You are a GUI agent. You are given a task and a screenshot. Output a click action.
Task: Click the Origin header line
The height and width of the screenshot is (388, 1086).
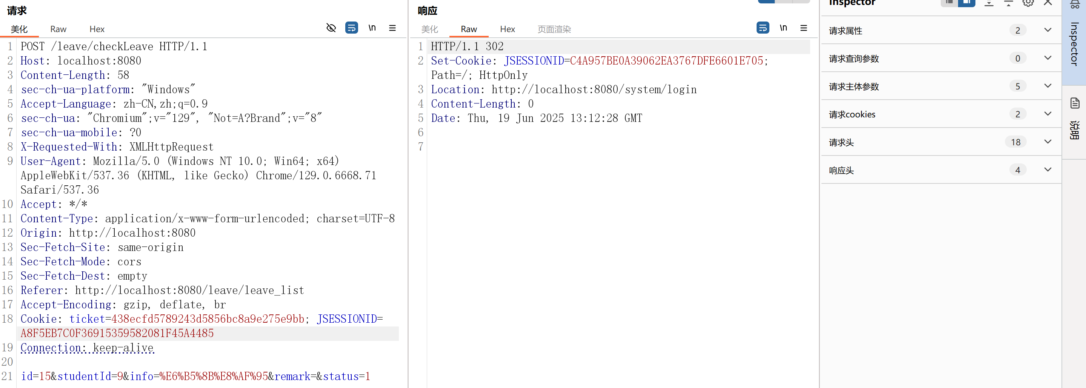pos(108,233)
